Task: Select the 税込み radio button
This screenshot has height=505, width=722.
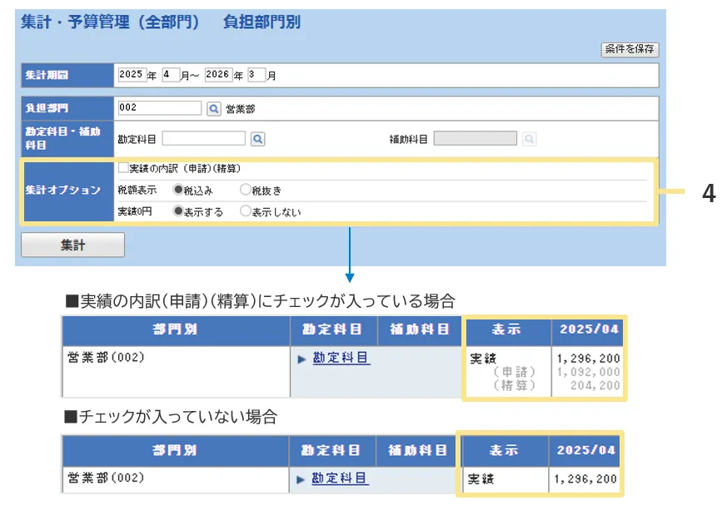Action: [178, 190]
